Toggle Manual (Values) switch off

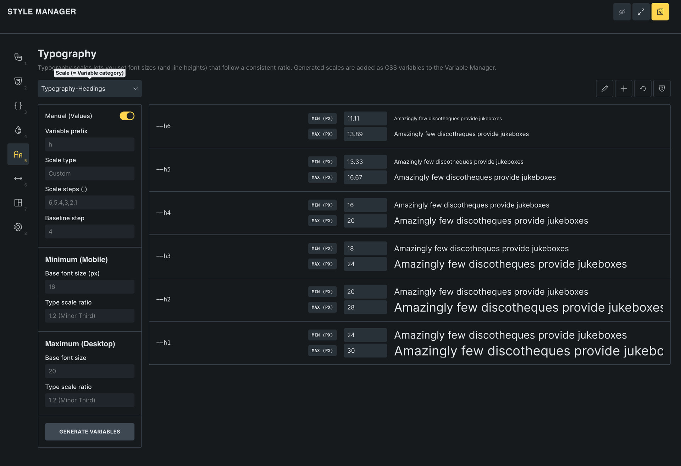pyautogui.click(x=127, y=116)
